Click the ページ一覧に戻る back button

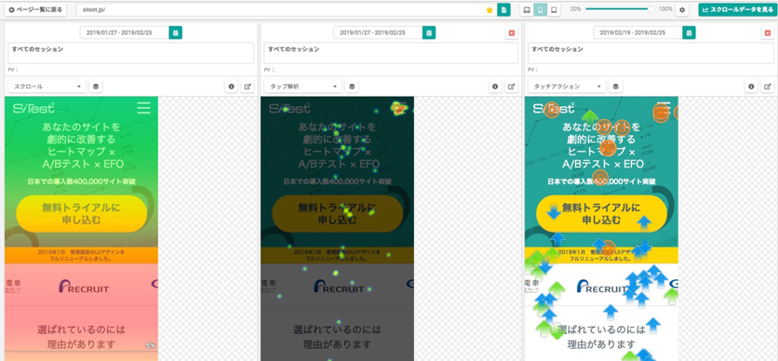click(36, 10)
